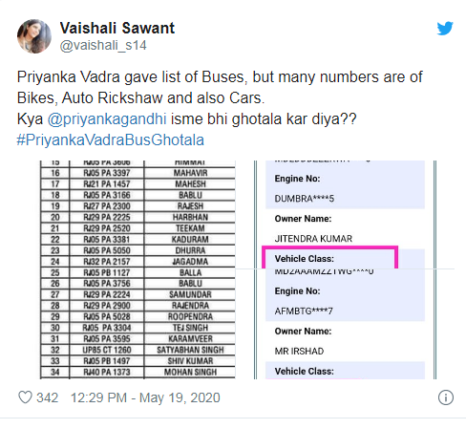Open Vaishali Sawant's profile picture
This screenshot has width=466, height=429.
point(34,36)
